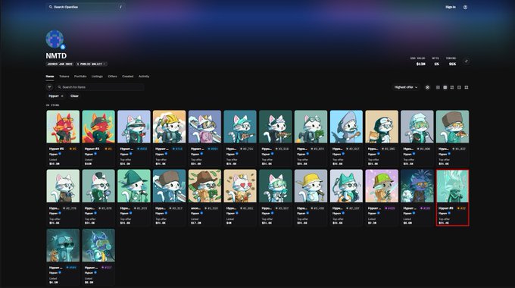Click the expand stats arrow icon
This screenshot has width=515, height=288.
[466, 61]
